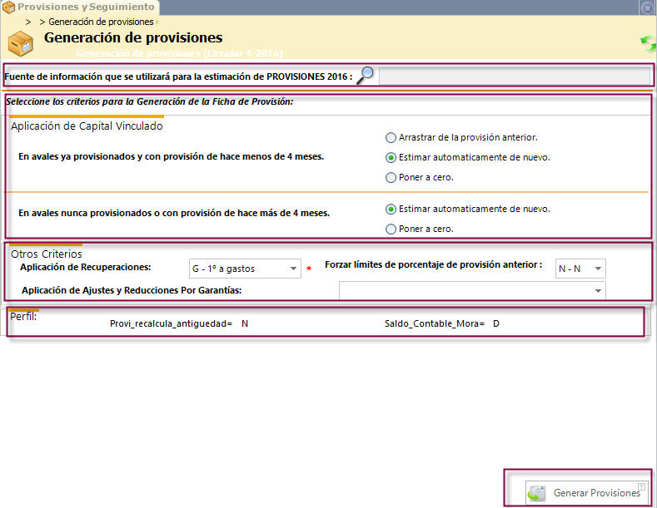
Task: Open the Forzar límites de porcentaje dropdown
Action: pos(580,269)
